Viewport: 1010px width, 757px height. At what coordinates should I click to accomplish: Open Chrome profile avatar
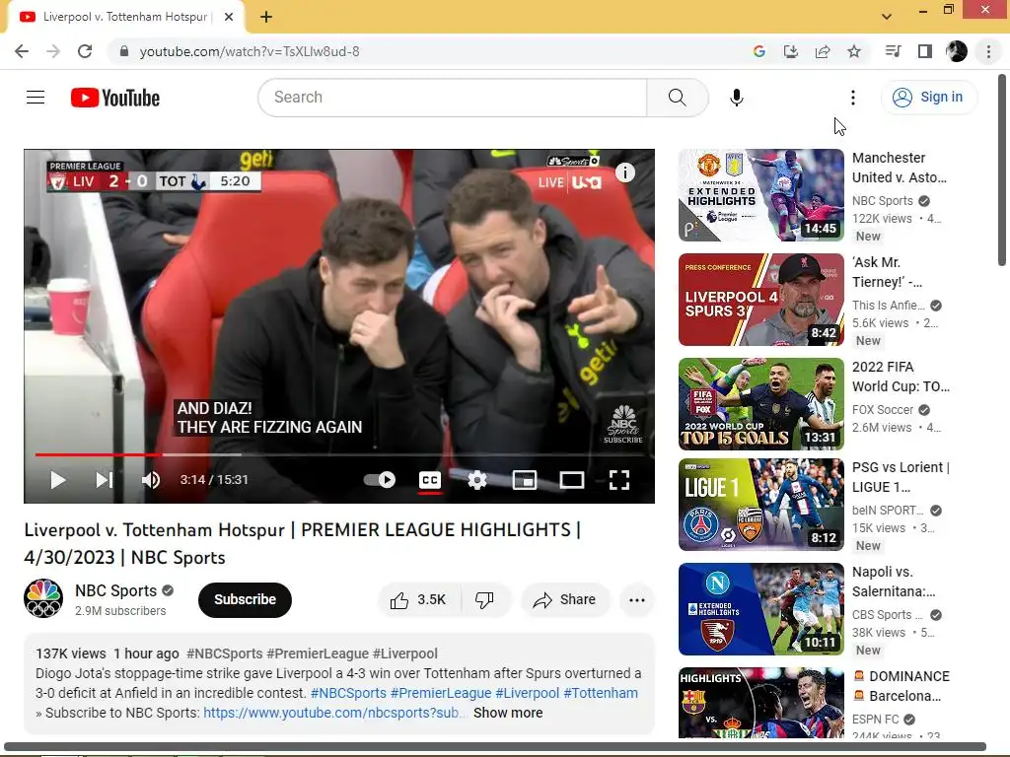957,51
